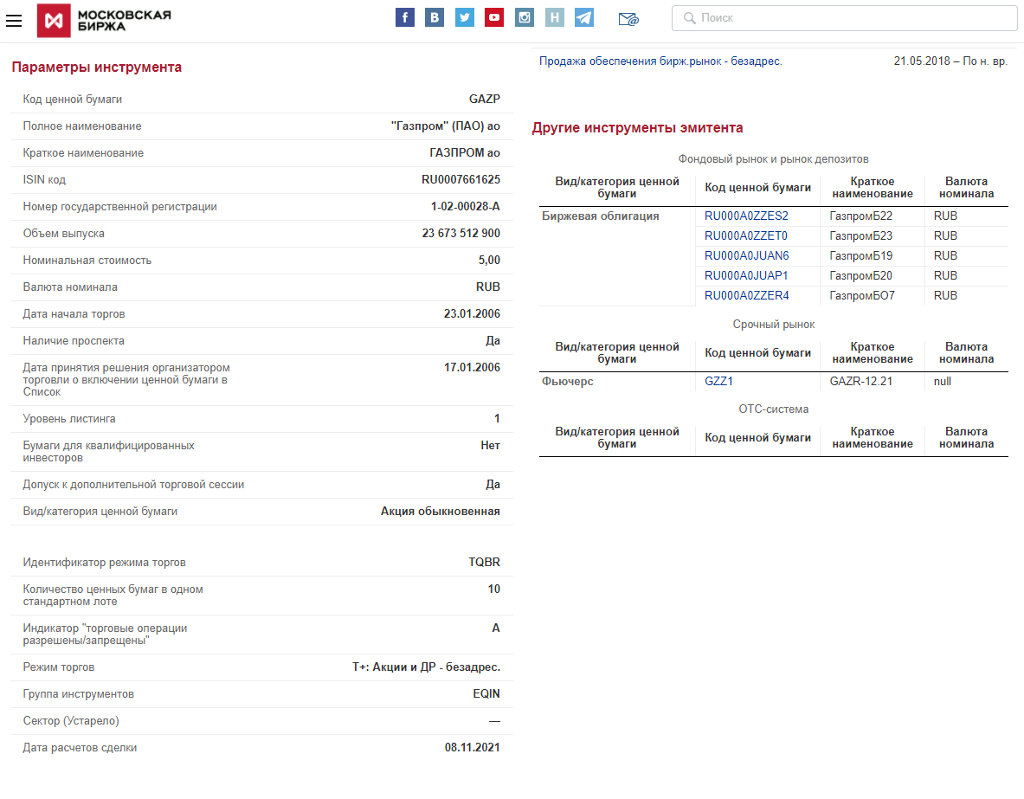This screenshot has height=799, width=1024.
Task: Select the value Акция обыкновенная
Action: click(441, 512)
